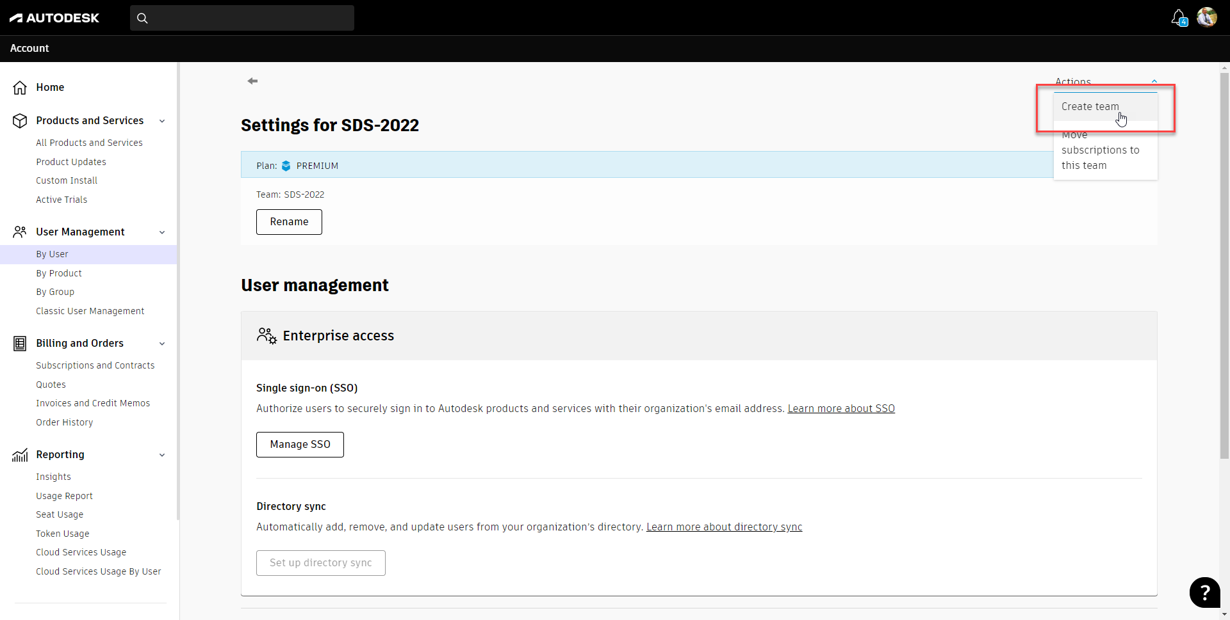Viewport: 1230px width, 620px height.
Task: Click the page vertical scrollbar
Action: pyautogui.click(x=1224, y=266)
